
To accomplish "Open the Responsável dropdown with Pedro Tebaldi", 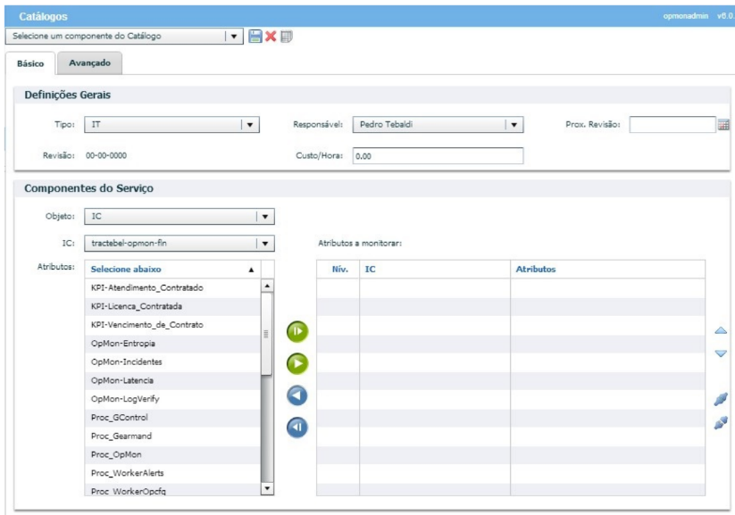I will pyautogui.click(x=514, y=126).
